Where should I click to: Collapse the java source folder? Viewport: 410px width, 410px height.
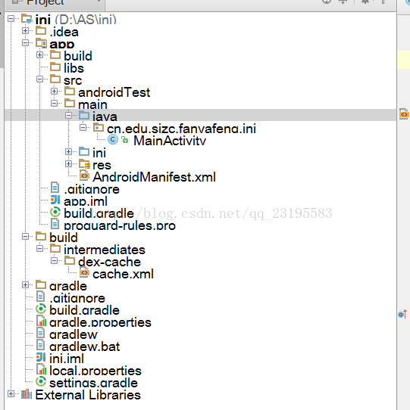pyautogui.click(x=69, y=115)
